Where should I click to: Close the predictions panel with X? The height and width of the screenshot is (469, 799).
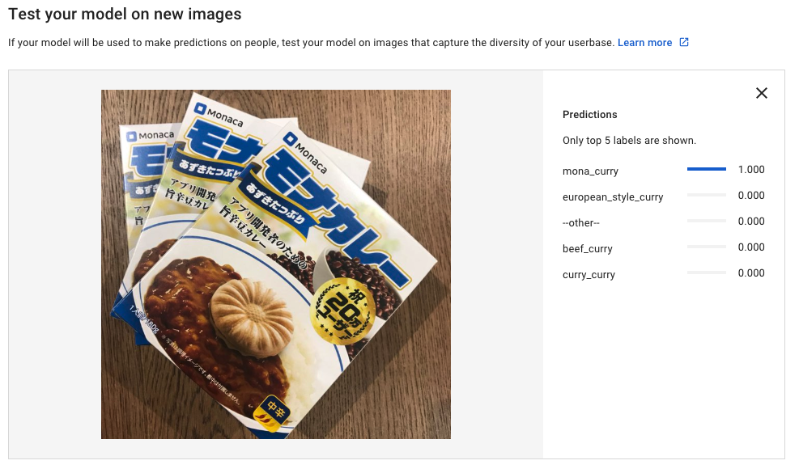click(x=761, y=93)
